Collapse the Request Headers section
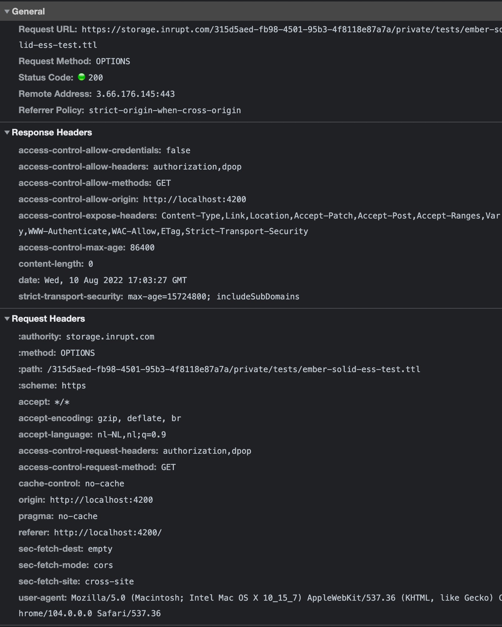 7,319
